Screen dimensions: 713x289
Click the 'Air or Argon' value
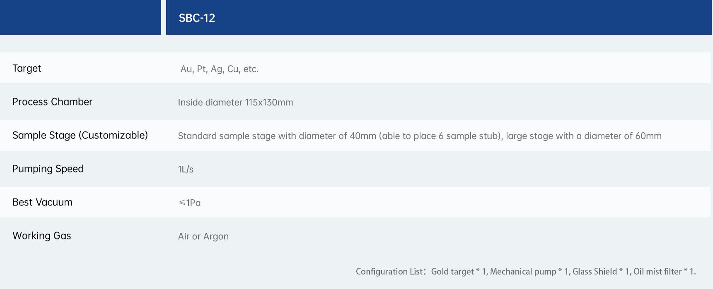(203, 236)
